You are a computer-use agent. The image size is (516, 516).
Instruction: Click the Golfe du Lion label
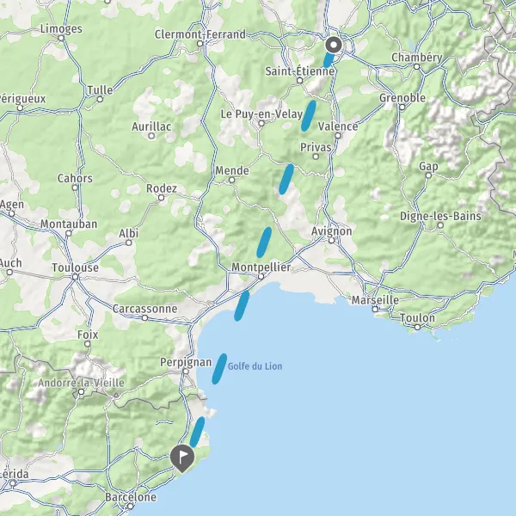255,366
